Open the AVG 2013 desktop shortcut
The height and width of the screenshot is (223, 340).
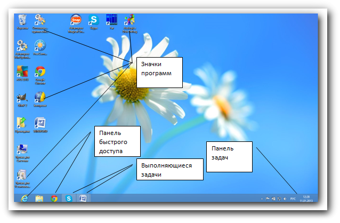[x=22, y=74]
